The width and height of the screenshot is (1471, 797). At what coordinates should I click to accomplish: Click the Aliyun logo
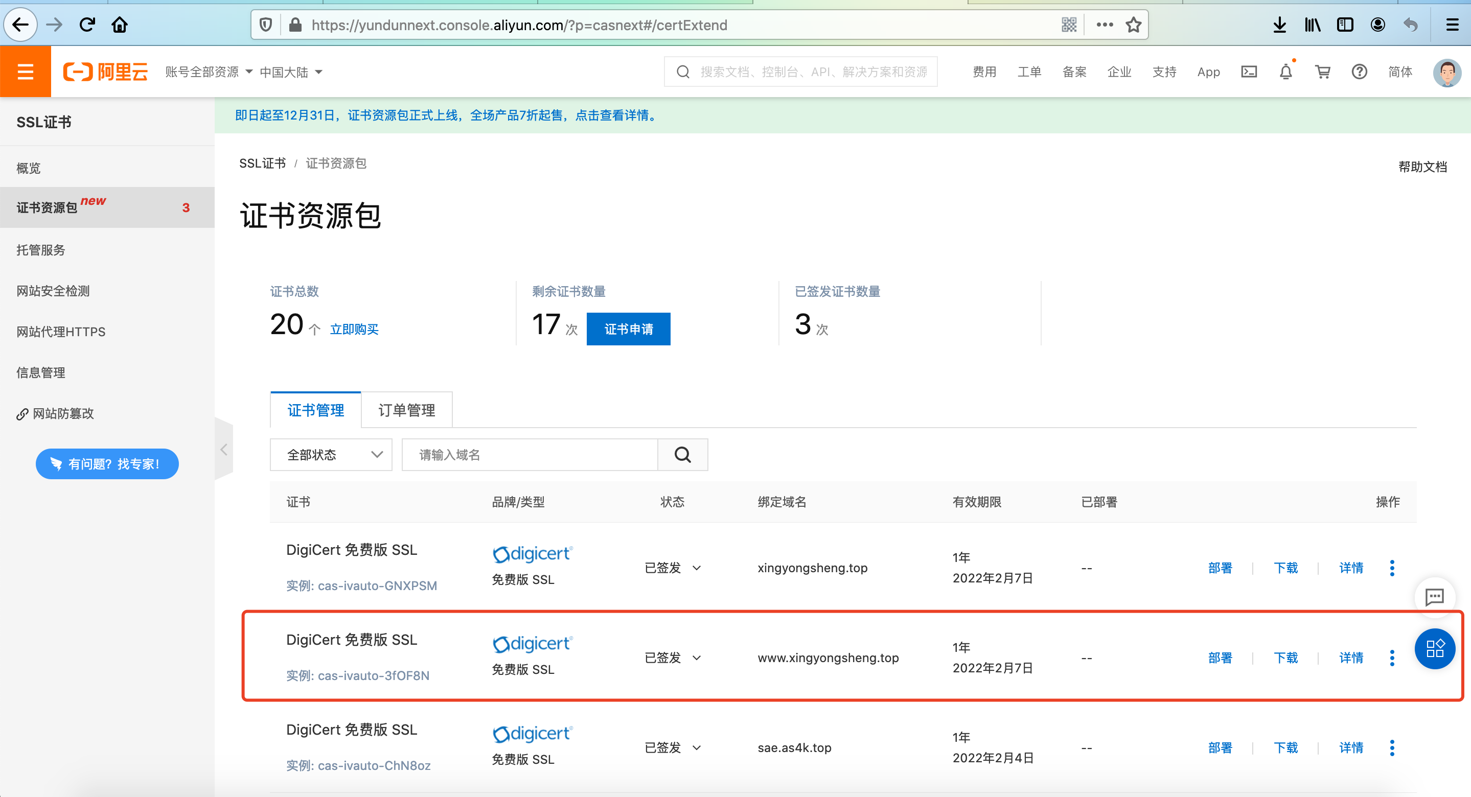(x=105, y=72)
